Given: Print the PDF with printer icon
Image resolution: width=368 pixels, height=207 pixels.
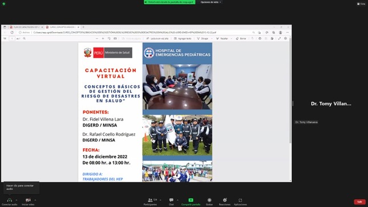Looking at the screenshot, I should (x=260, y=38).
